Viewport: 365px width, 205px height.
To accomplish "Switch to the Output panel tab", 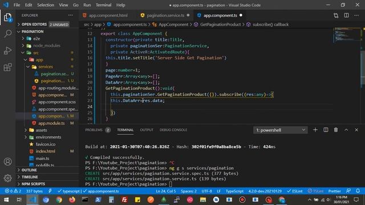I will pyautogui.click(x=147, y=130).
